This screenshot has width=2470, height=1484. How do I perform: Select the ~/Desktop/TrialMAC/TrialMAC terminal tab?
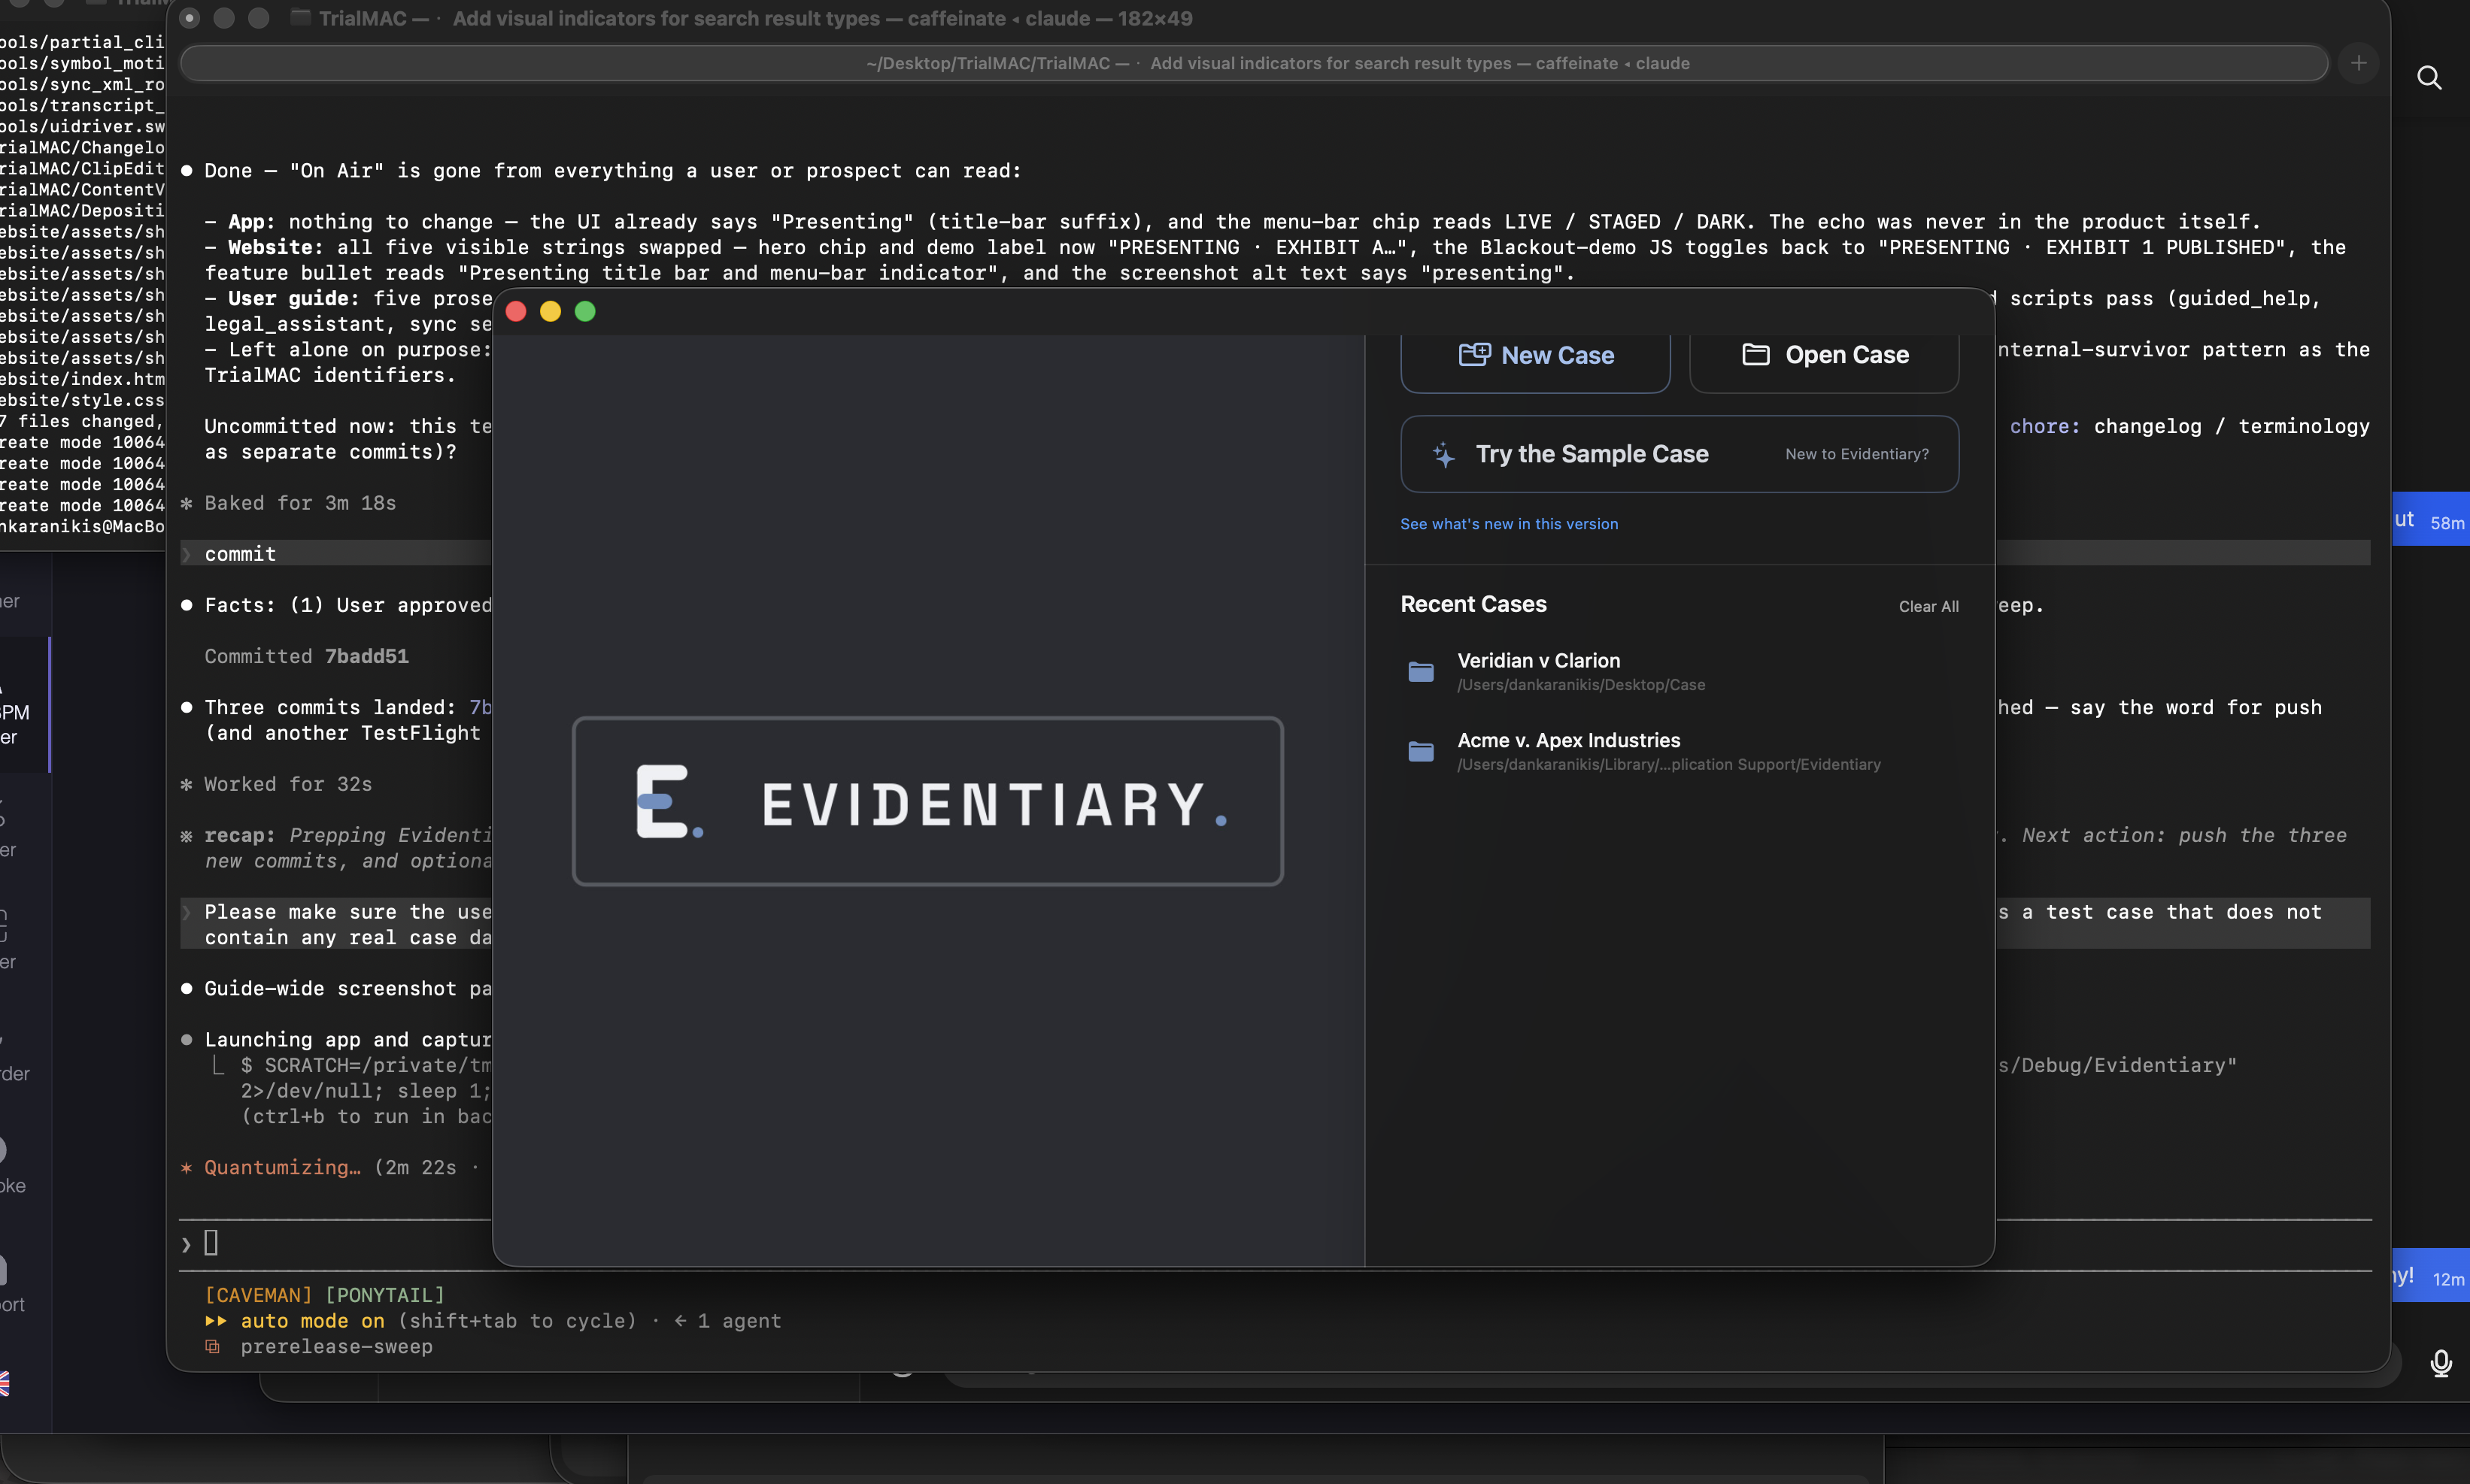click(x=1254, y=63)
